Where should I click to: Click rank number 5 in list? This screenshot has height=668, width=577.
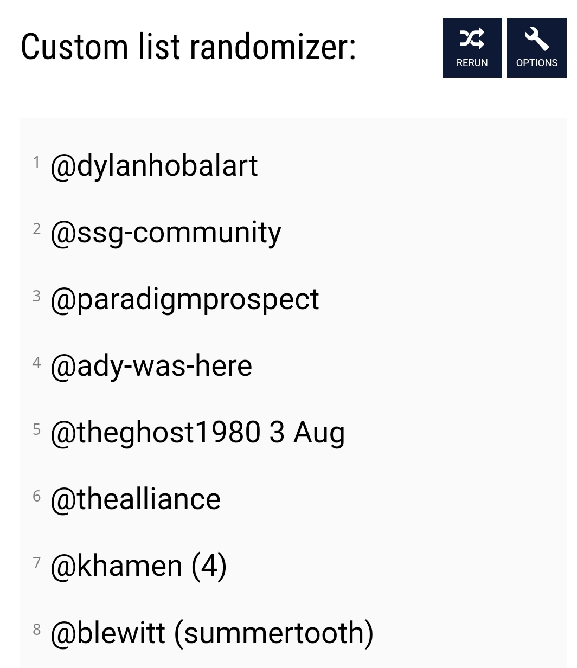(36, 429)
